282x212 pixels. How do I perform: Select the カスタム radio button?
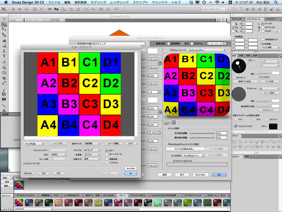192,44
